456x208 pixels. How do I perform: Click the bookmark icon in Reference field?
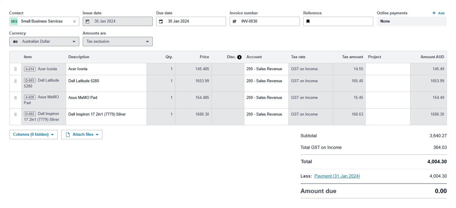click(308, 21)
